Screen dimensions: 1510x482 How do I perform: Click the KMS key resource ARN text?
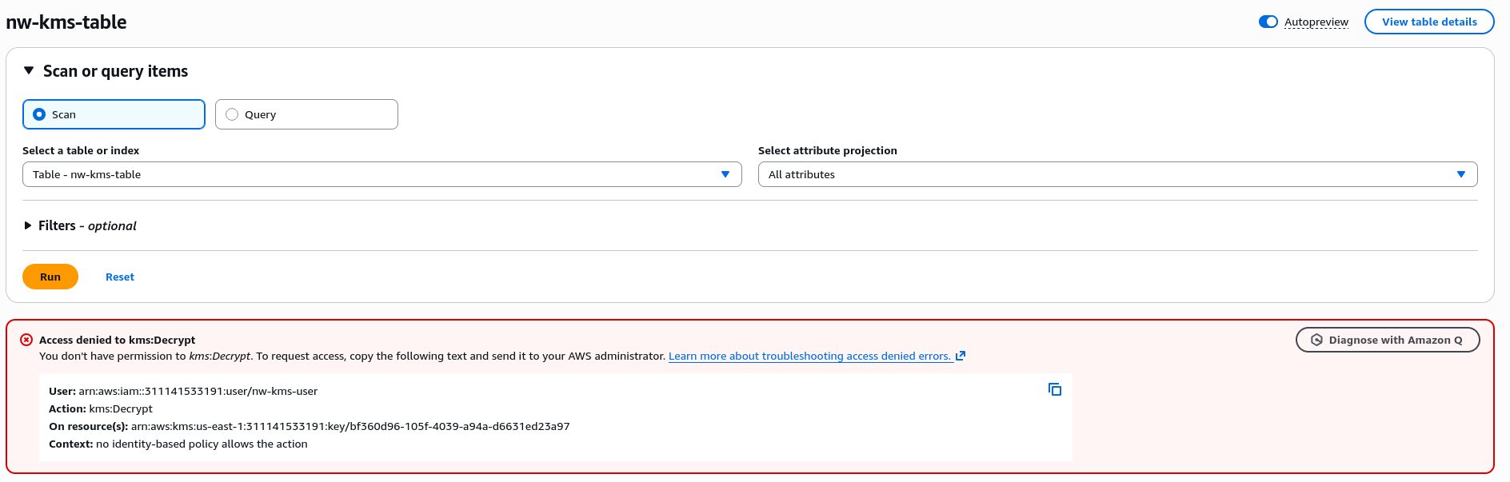pos(350,426)
